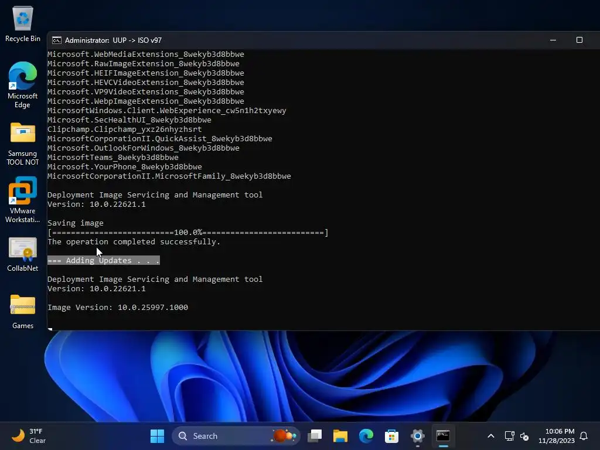The width and height of the screenshot is (600, 450).
Task: Click 'Microsoft.OutlookForWindows_8wekyb3d8bbwe' line
Action: point(144,148)
